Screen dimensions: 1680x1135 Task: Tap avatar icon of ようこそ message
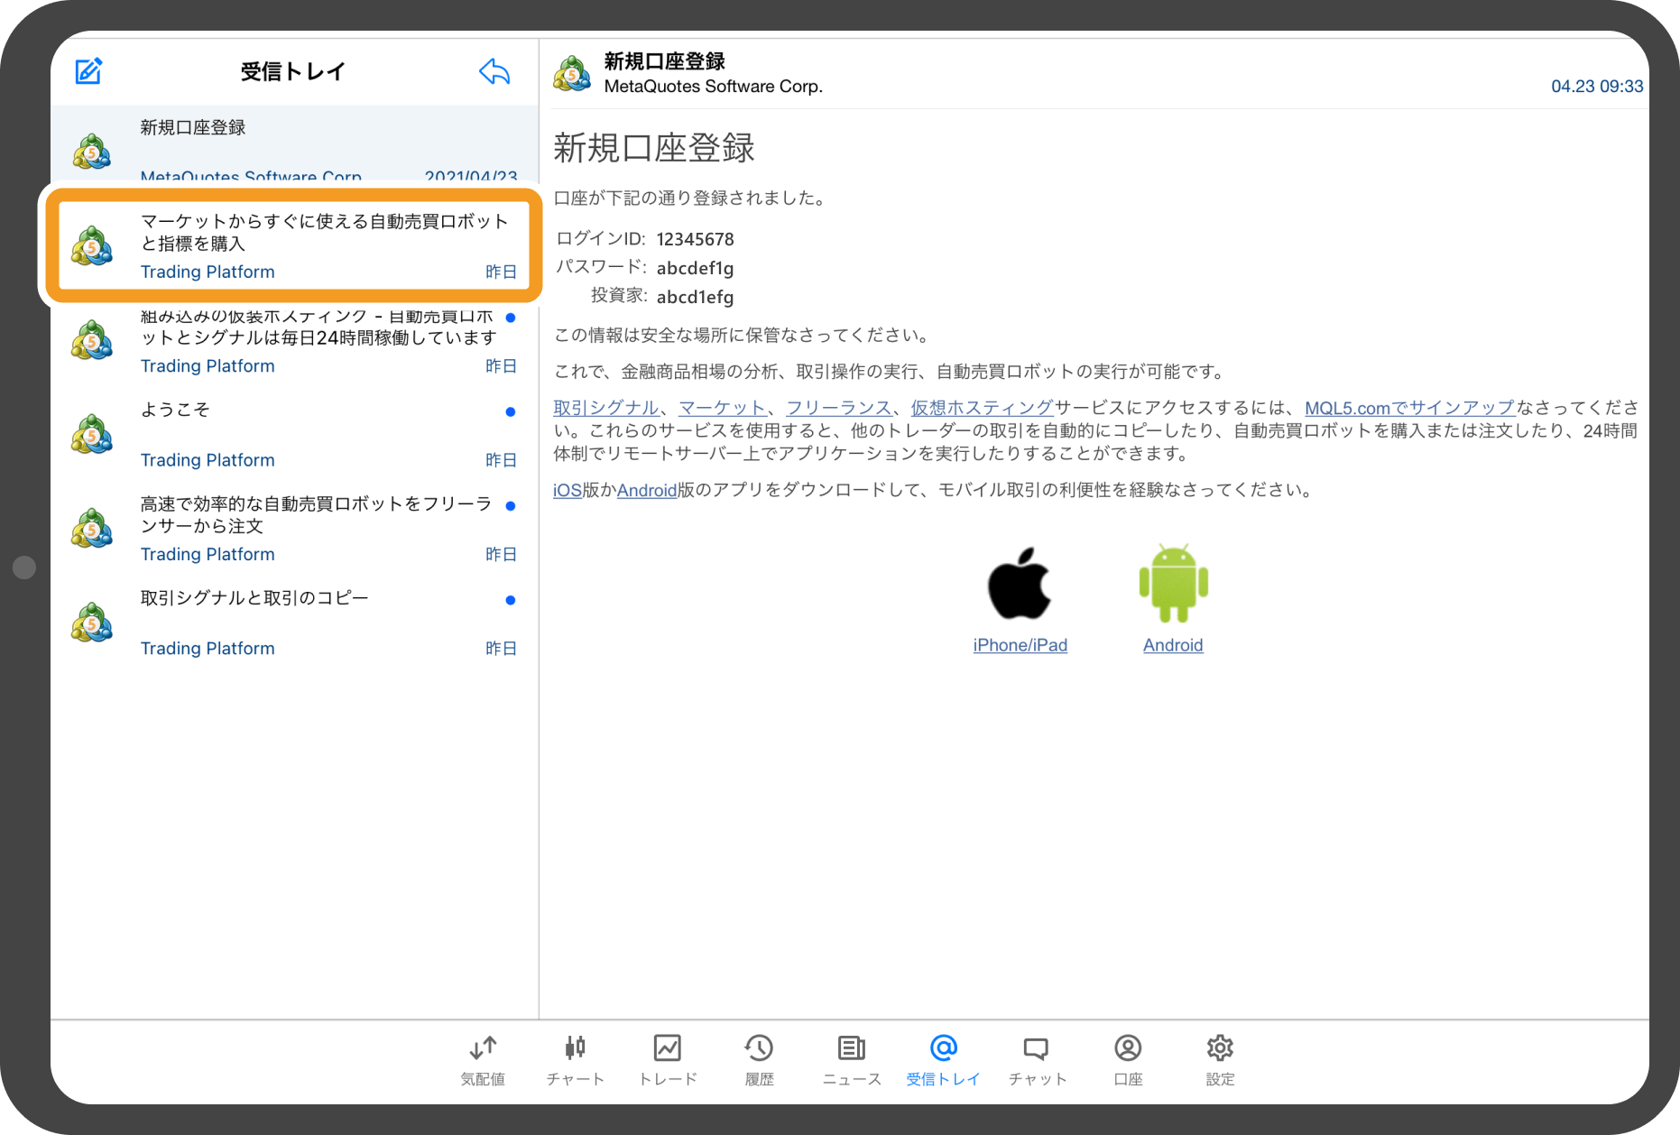(92, 435)
